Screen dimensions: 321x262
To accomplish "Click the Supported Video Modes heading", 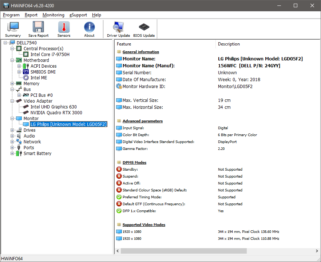I will 144,225.
